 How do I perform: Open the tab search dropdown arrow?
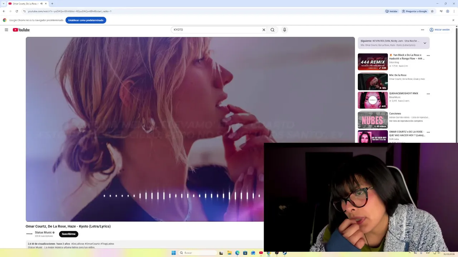point(3,4)
